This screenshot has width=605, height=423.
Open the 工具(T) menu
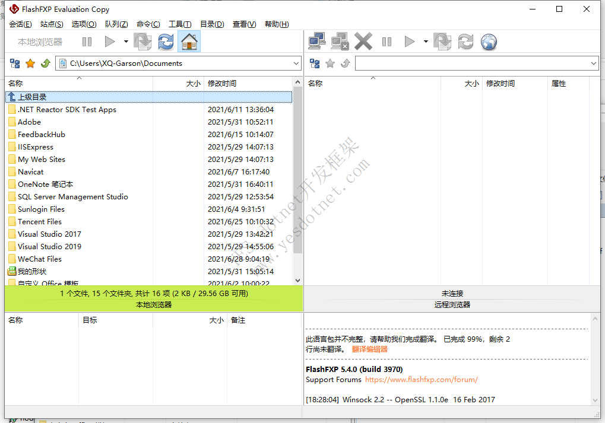[180, 24]
